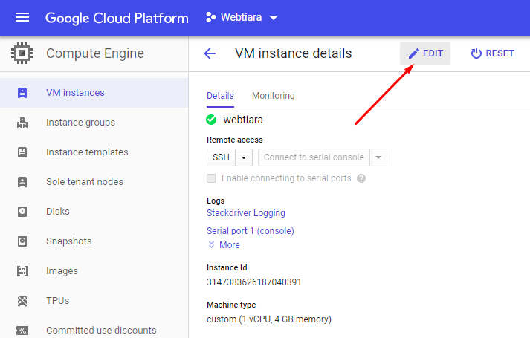Click the Machine type label

click(x=231, y=305)
